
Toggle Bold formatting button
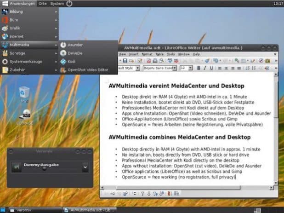click(199, 68)
